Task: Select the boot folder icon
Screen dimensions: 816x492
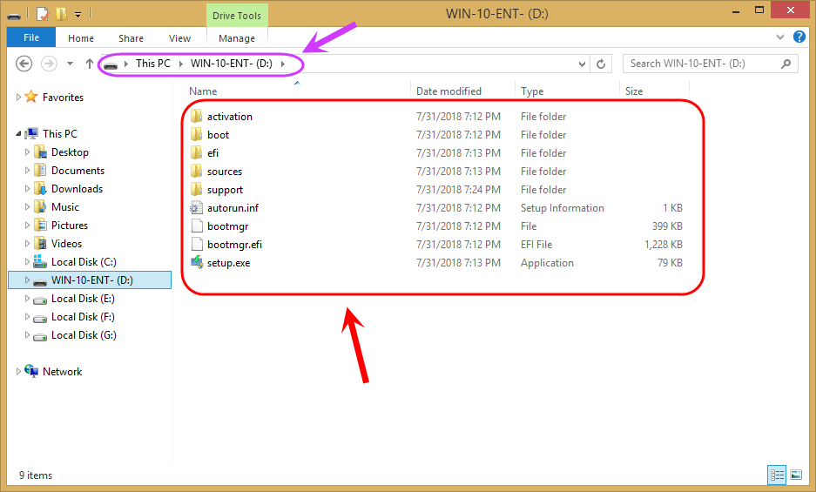Action: (x=196, y=134)
